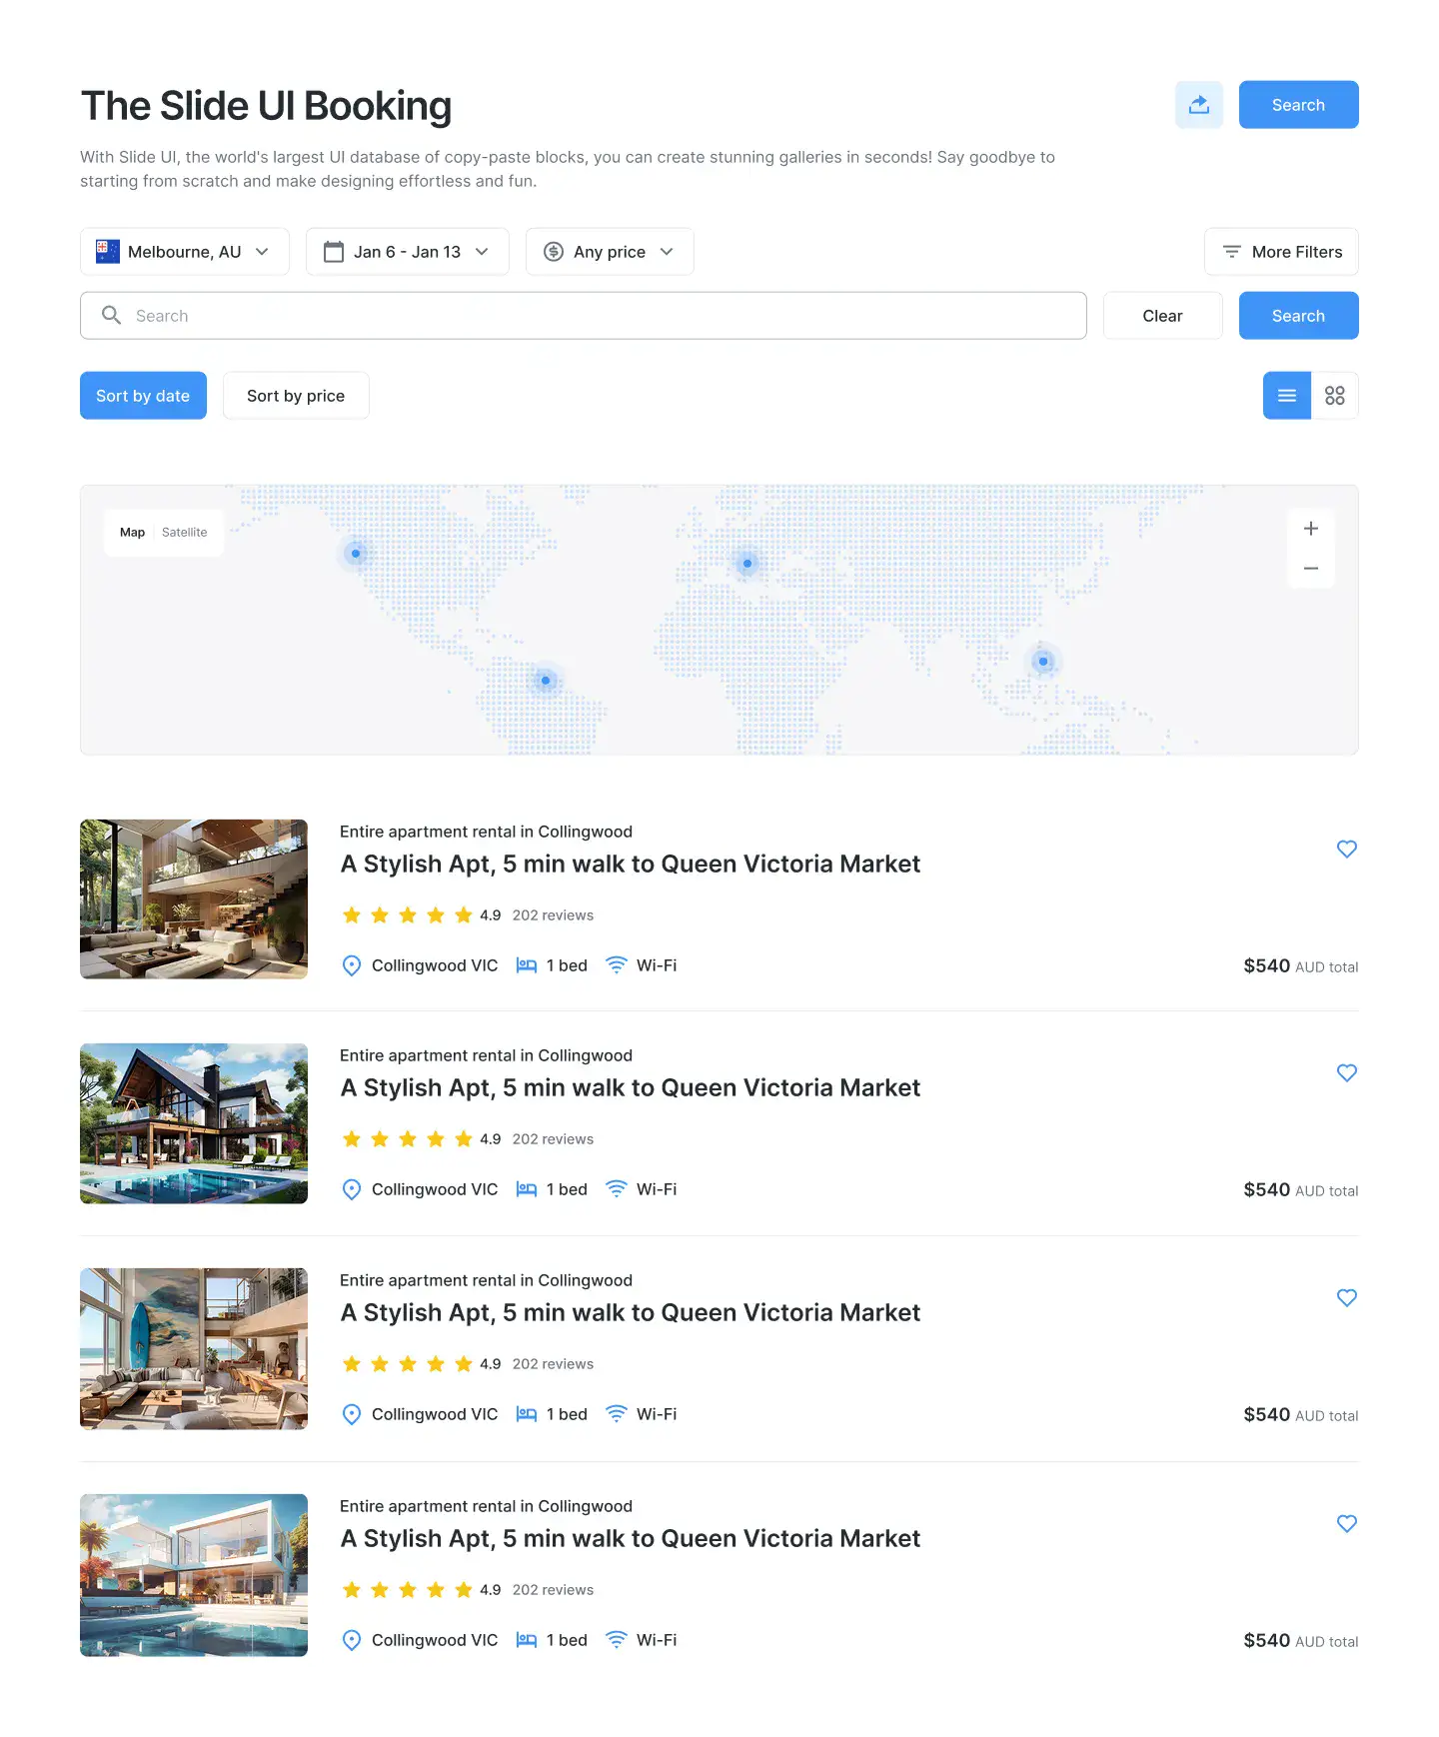The width and height of the screenshot is (1439, 1737).
Task: Click '202 reviews' on the second listing
Action: (x=553, y=1139)
